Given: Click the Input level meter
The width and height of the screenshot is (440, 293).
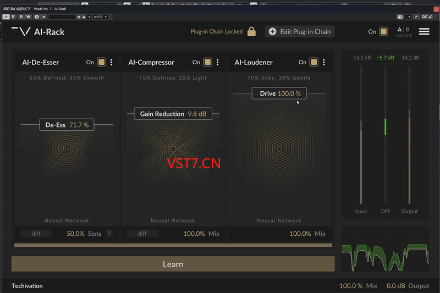Looking at the screenshot, I should [x=361, y=135].
